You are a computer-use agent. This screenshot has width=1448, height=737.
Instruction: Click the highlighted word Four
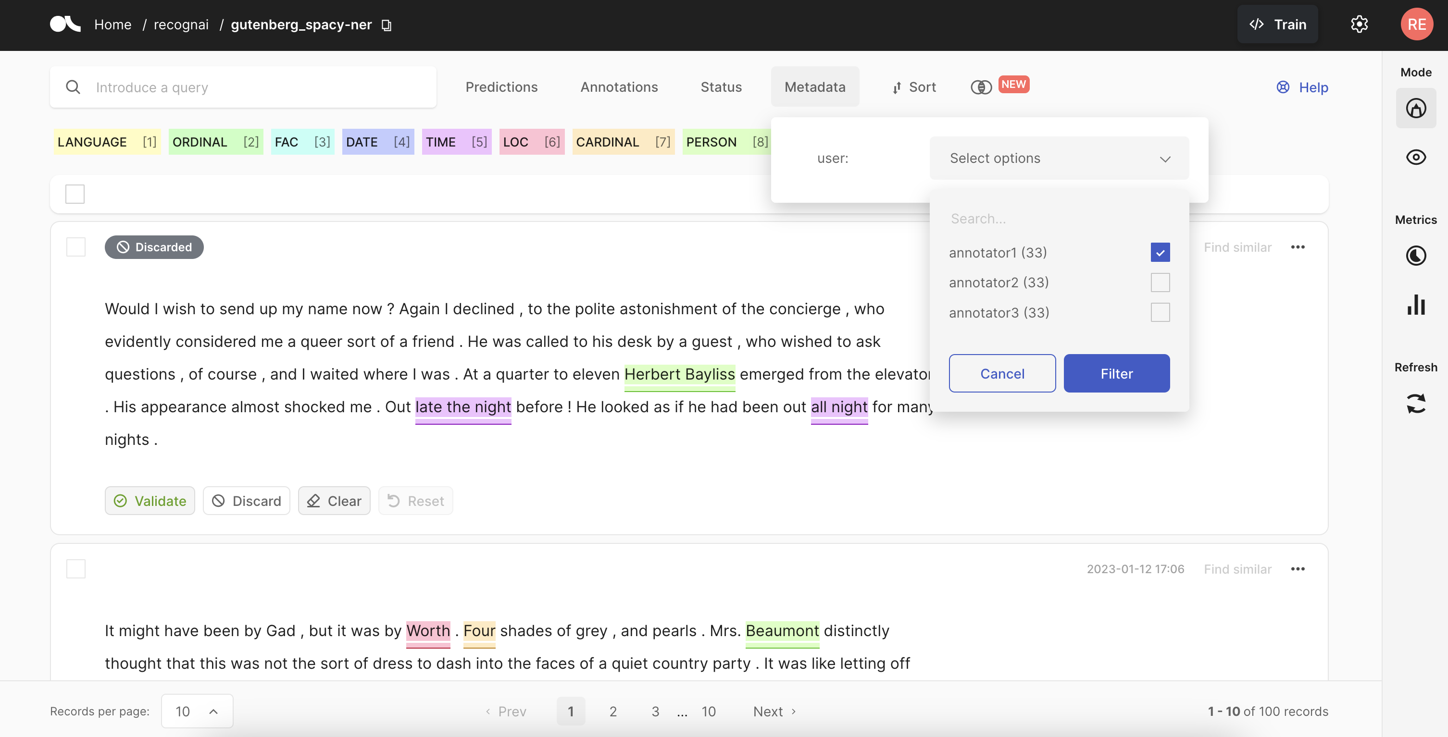pos(479,631)
